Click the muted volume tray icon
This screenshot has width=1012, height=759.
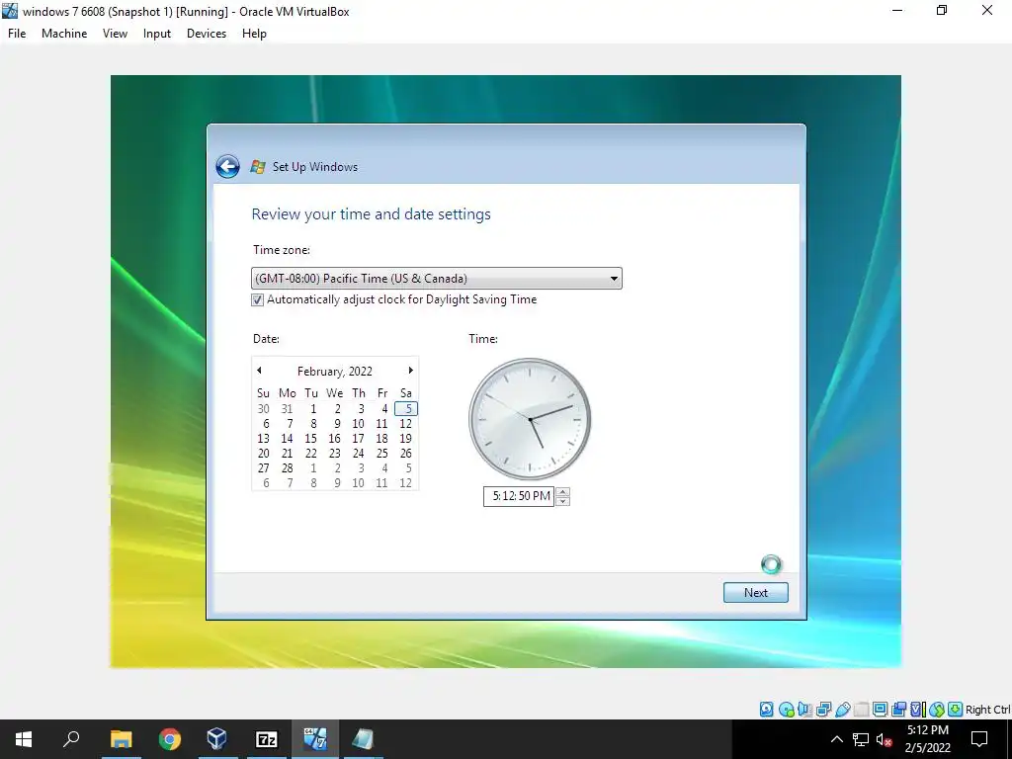point(884,739)
